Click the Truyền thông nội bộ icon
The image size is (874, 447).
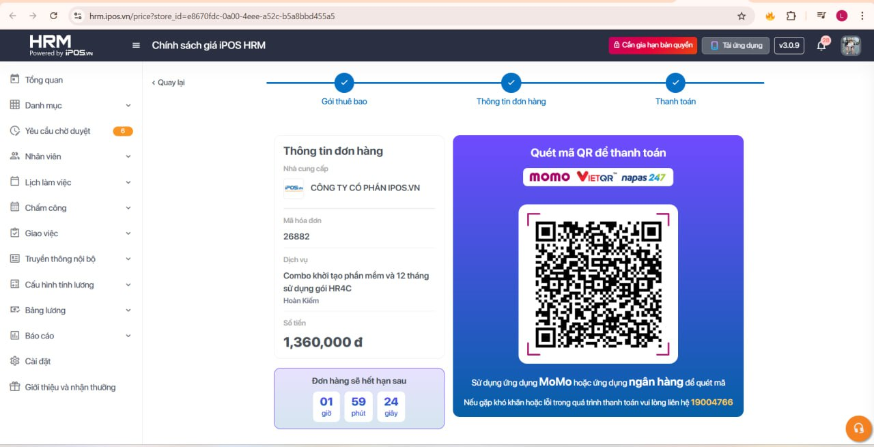15,259
